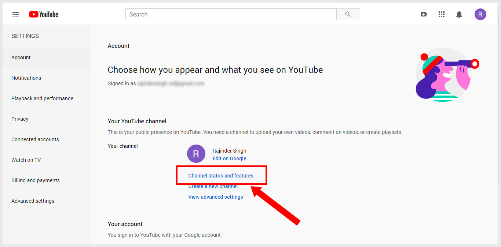Open the hamburger guide menu
The image size is (501, 247).
(x=16, y=14)
